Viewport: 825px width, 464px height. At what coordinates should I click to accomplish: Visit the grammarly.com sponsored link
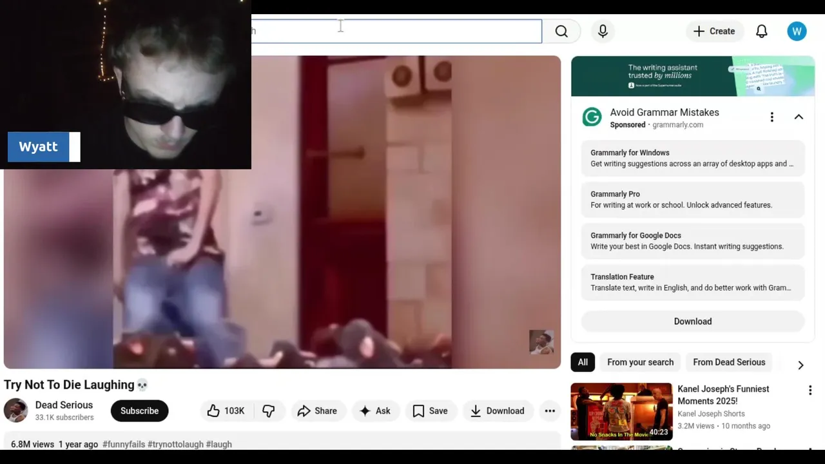click(x=677, y=125)
